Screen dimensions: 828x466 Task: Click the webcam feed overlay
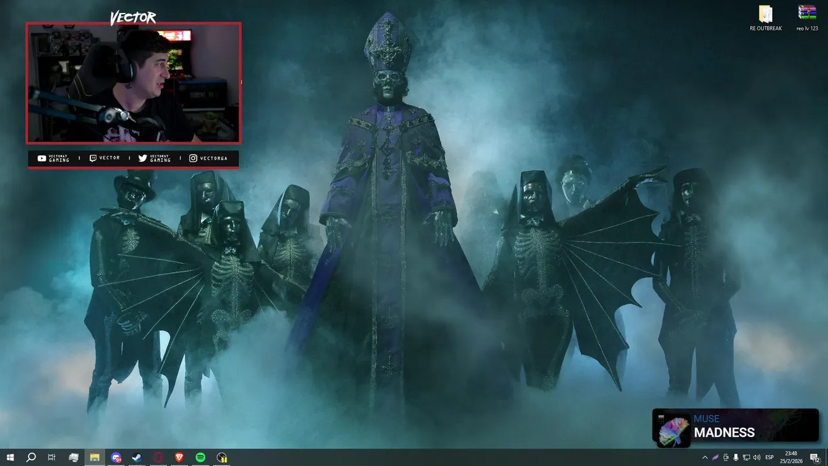[133, 83]
